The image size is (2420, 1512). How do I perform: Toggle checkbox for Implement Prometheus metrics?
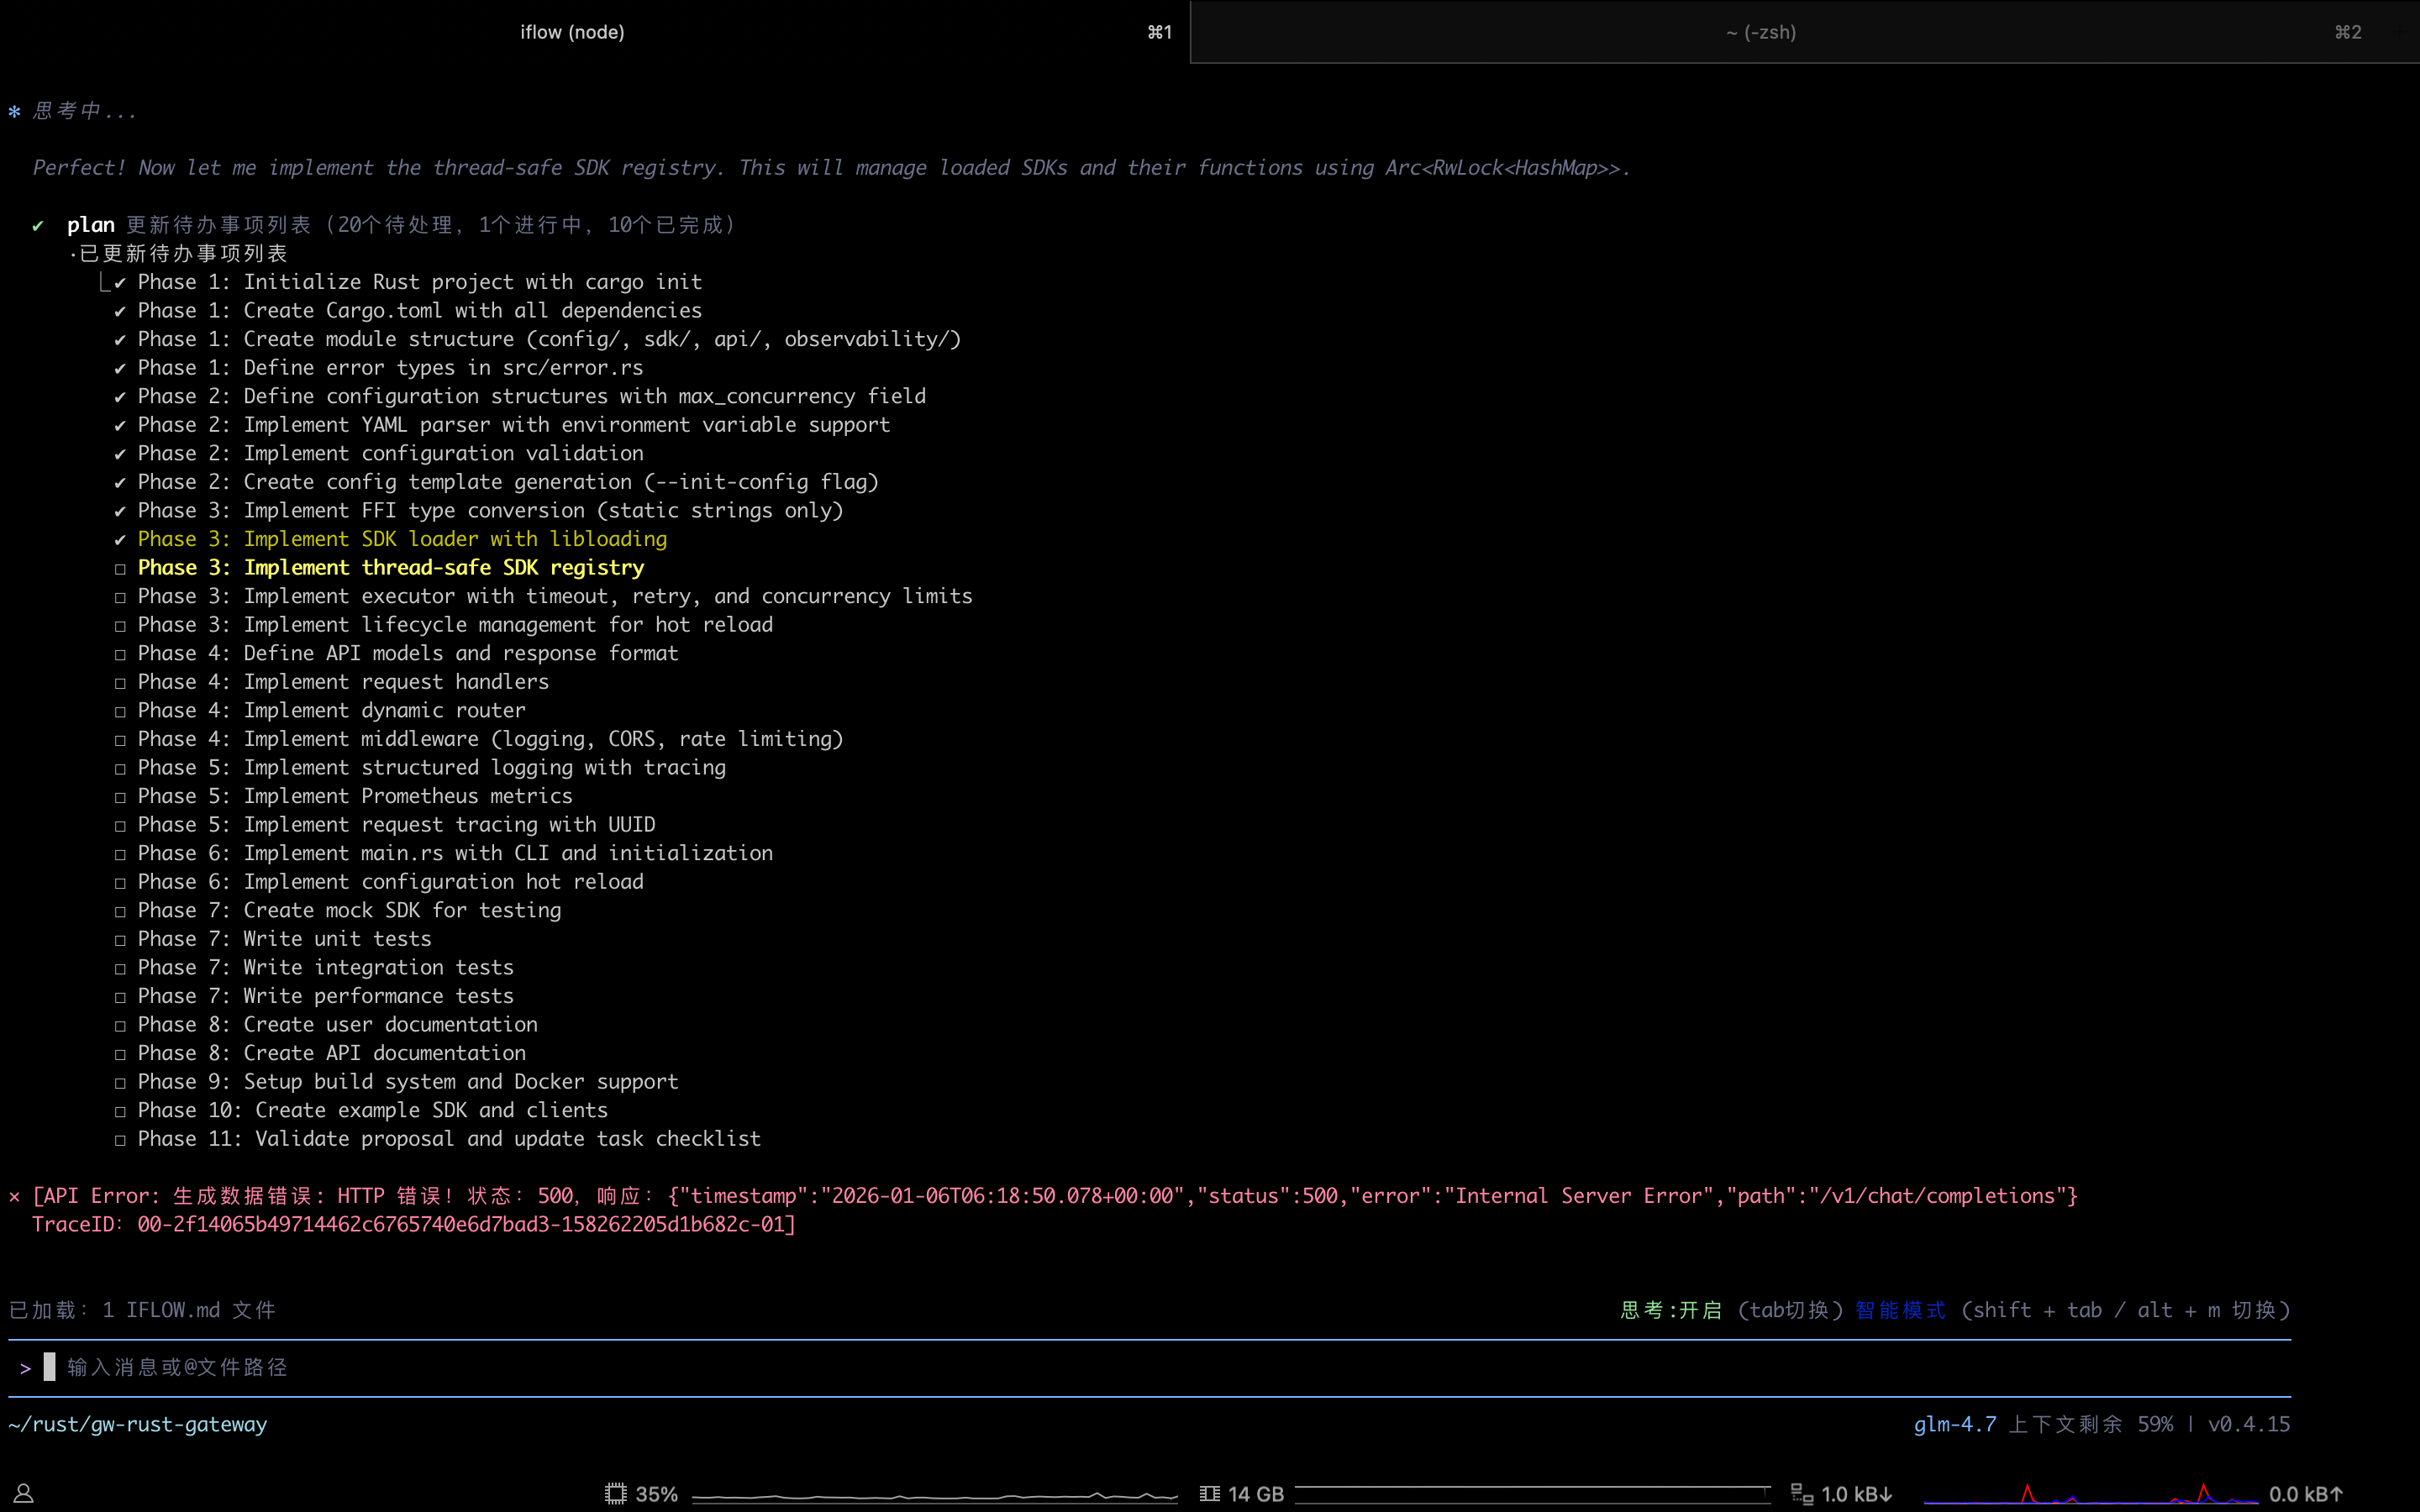pyautogui.click(x=120, y=797)
